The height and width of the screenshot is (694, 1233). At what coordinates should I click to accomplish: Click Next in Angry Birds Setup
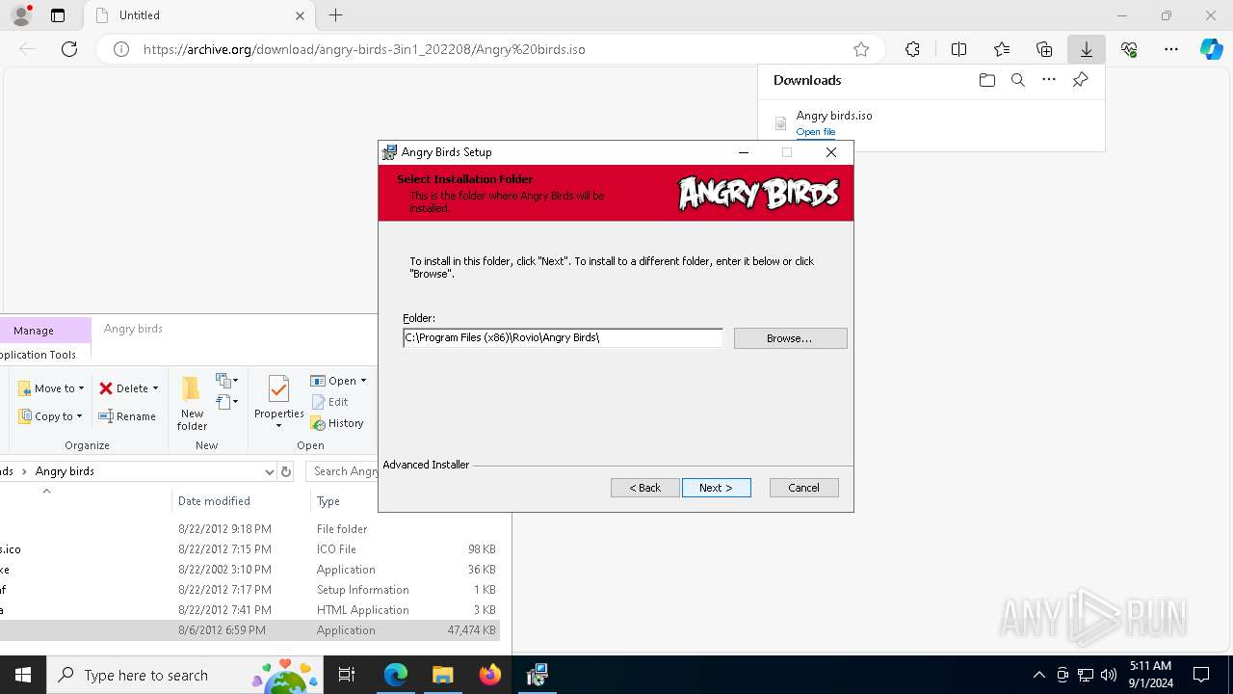716,488
